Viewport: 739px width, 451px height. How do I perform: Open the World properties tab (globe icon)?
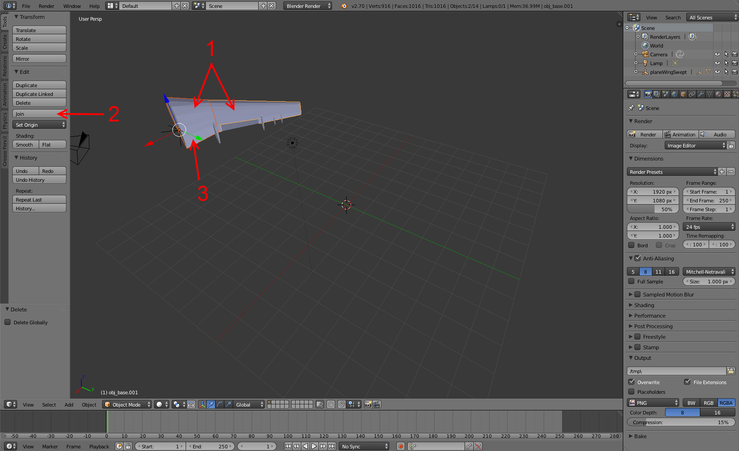[x=674, y=94]
